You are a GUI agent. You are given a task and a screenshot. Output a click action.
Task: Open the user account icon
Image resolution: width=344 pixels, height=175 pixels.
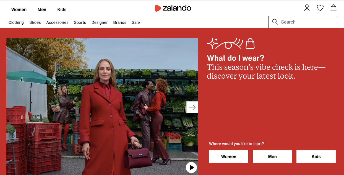[x=307, y=8]
